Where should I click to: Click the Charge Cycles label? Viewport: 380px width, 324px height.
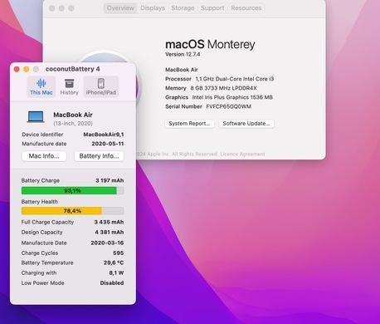click(40, 253)
